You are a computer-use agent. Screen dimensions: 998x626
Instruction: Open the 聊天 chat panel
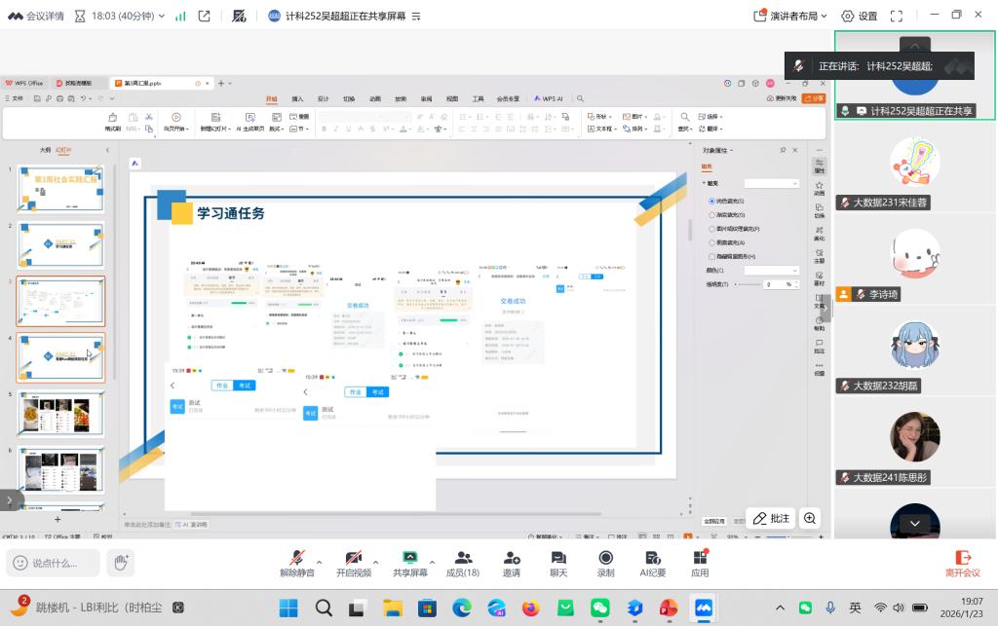click(x=558, y=563)
